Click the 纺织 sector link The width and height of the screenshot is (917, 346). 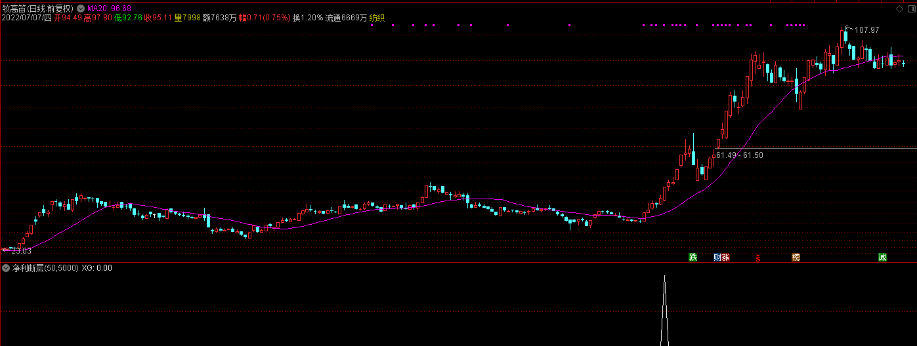(377, 18)
